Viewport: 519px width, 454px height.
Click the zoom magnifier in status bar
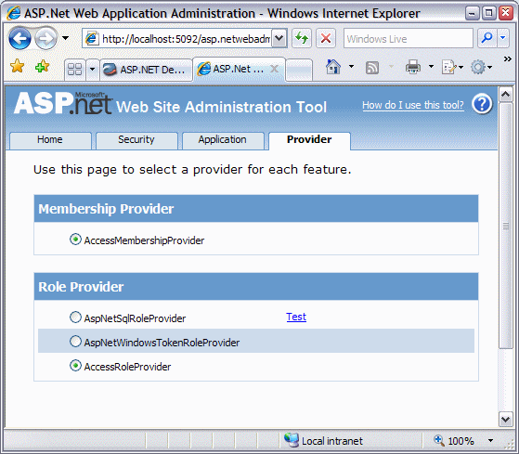click(439, 440)
